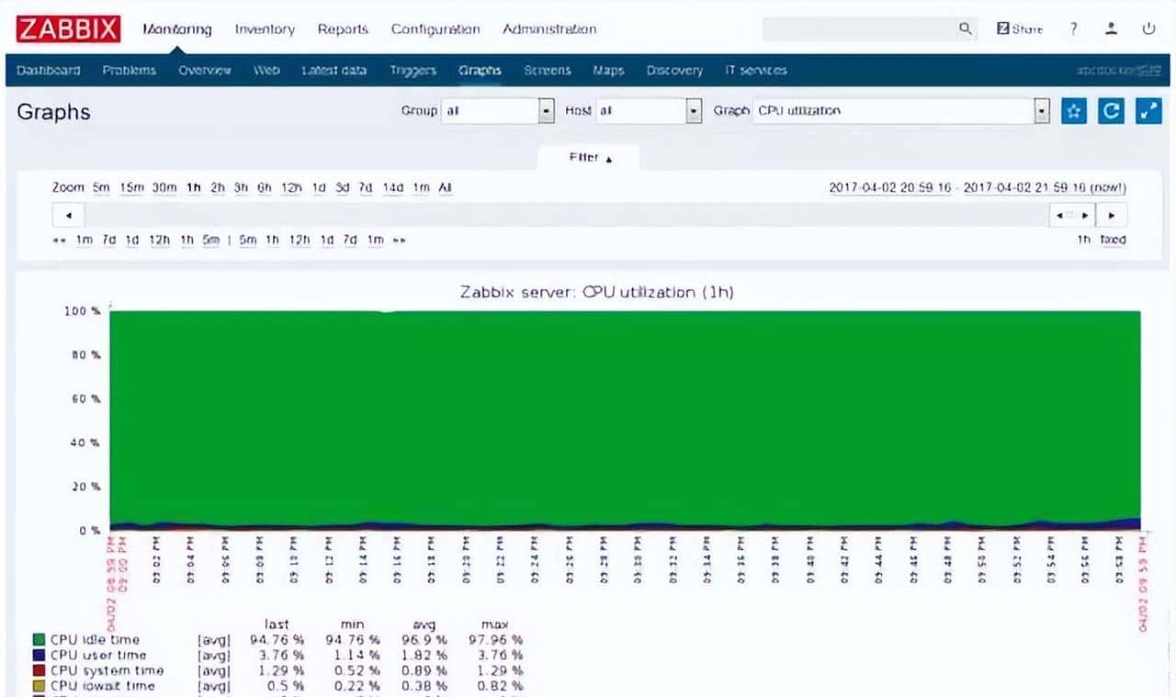Select the 12h zoom link
Screen dimensions: 1176x697
pyautogui.click(x=291, y=187)
